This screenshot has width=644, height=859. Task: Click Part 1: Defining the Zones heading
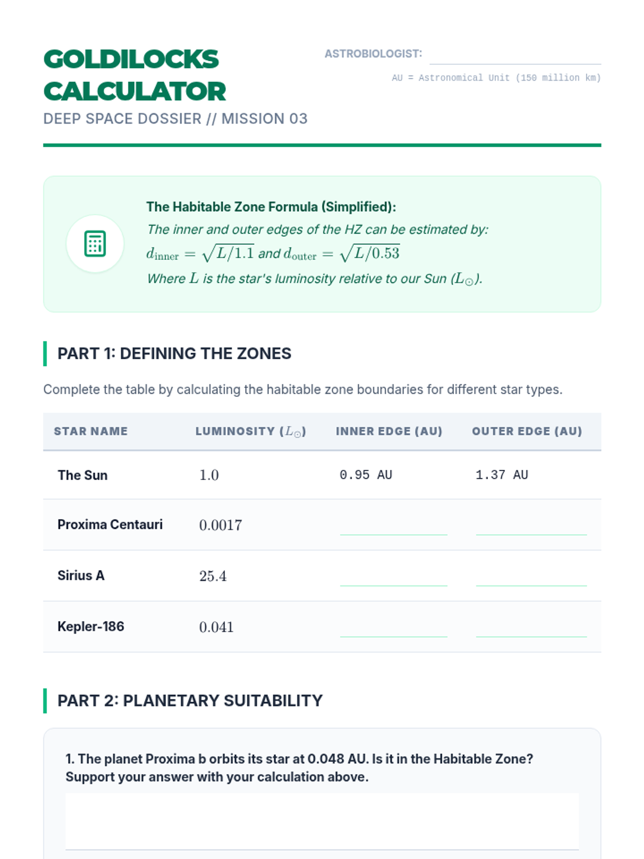point(174,353)
